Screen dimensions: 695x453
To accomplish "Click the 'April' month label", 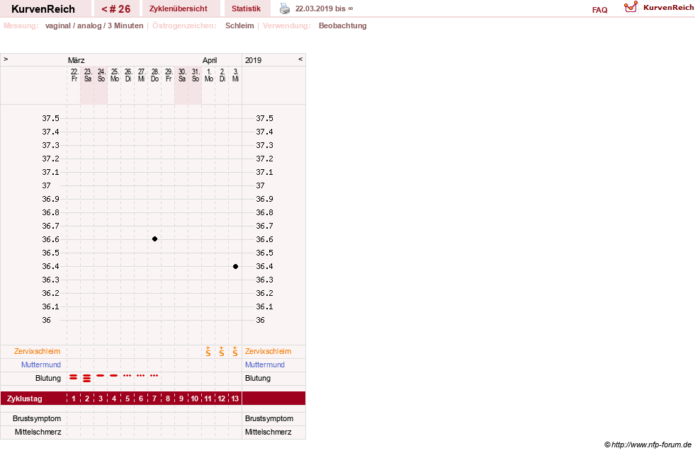I will (x=210, y=60).
